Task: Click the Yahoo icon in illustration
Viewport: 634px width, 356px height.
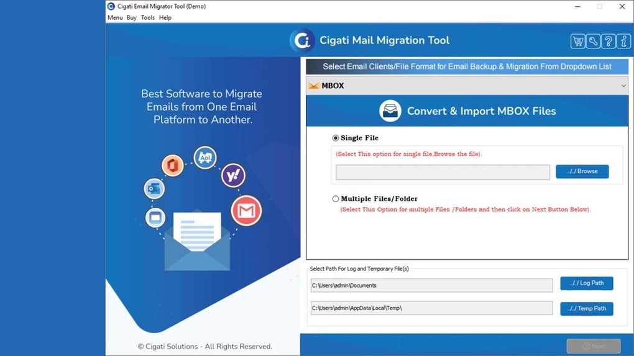Action: point(233,175)
